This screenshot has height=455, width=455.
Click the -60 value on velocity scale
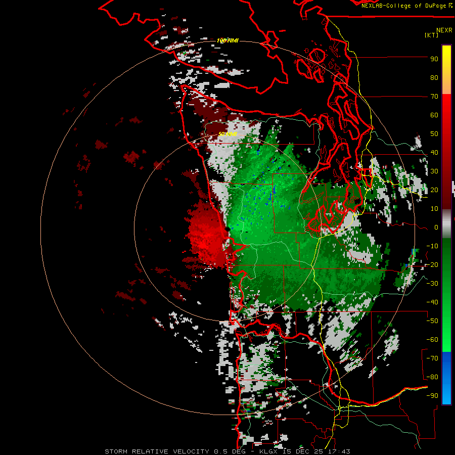(432, 340)
